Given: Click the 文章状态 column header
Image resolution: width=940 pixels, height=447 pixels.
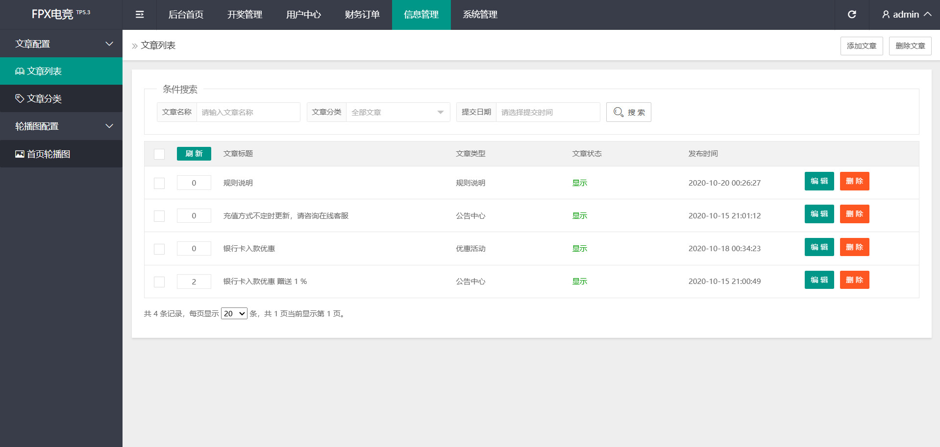Looking at the screenshot, I should tap(587, 154).
